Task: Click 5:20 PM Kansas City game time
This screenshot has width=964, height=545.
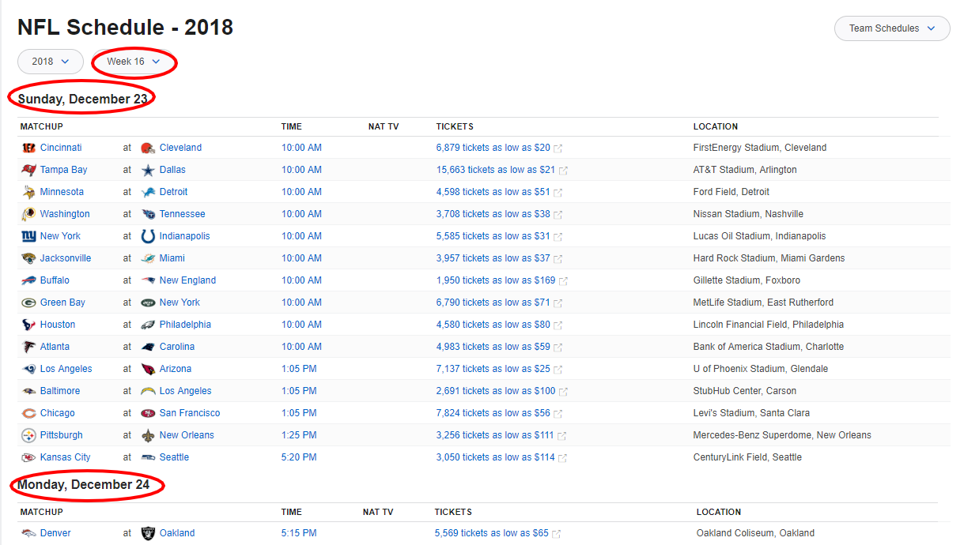Action: [x=299, y=457]
